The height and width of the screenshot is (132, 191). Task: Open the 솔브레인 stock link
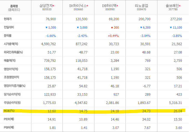172,6
